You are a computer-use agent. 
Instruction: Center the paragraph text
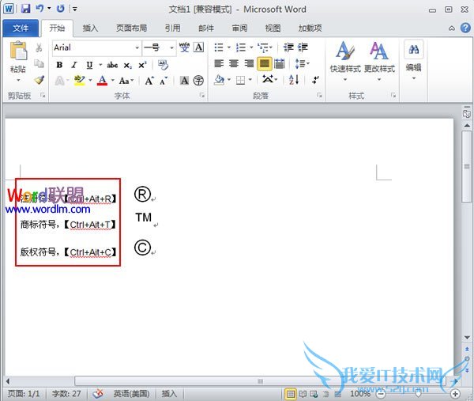234,63
